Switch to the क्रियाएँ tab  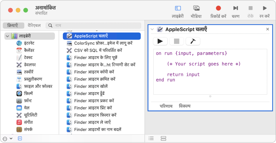[14, 25]
